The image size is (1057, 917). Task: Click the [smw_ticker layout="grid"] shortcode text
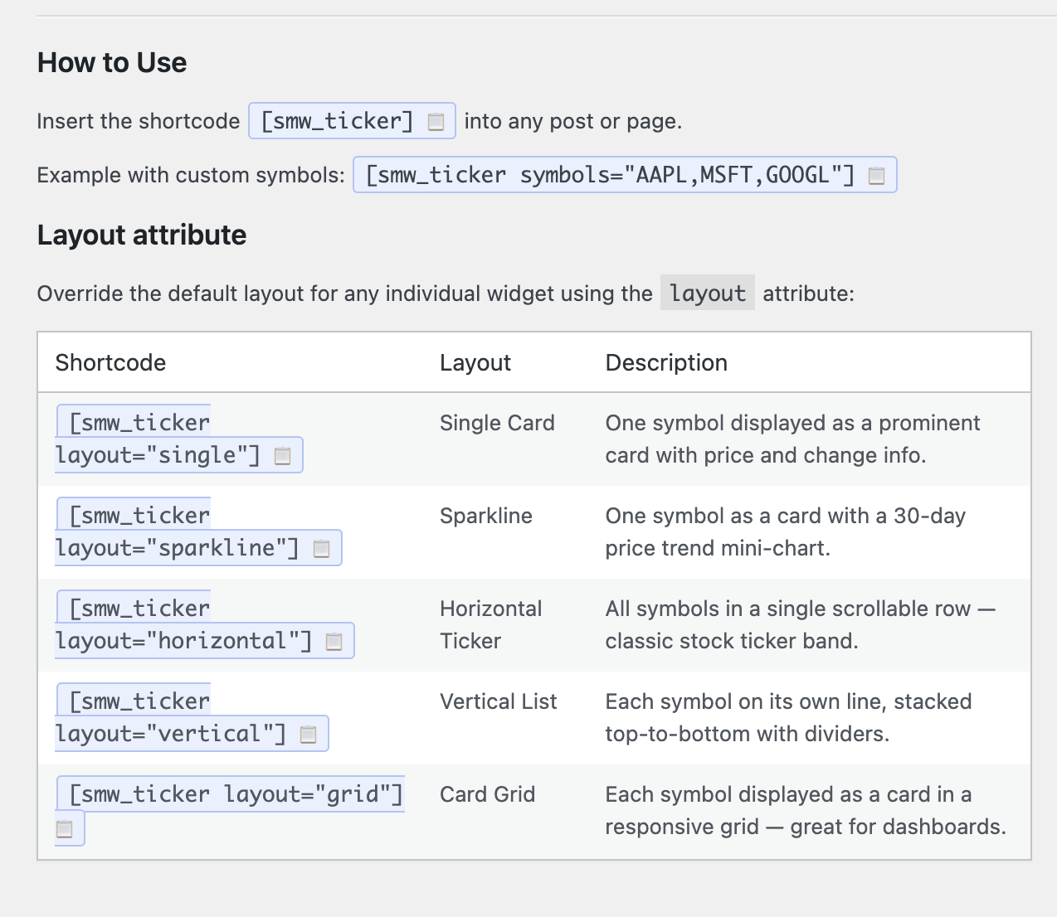click(230, 793)
